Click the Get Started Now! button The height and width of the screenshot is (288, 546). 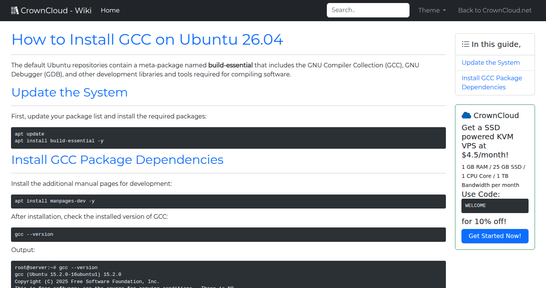coord(495,236)
